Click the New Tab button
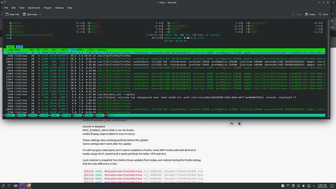Viewport: 336px width, 189px height. [x=12, y=14]
